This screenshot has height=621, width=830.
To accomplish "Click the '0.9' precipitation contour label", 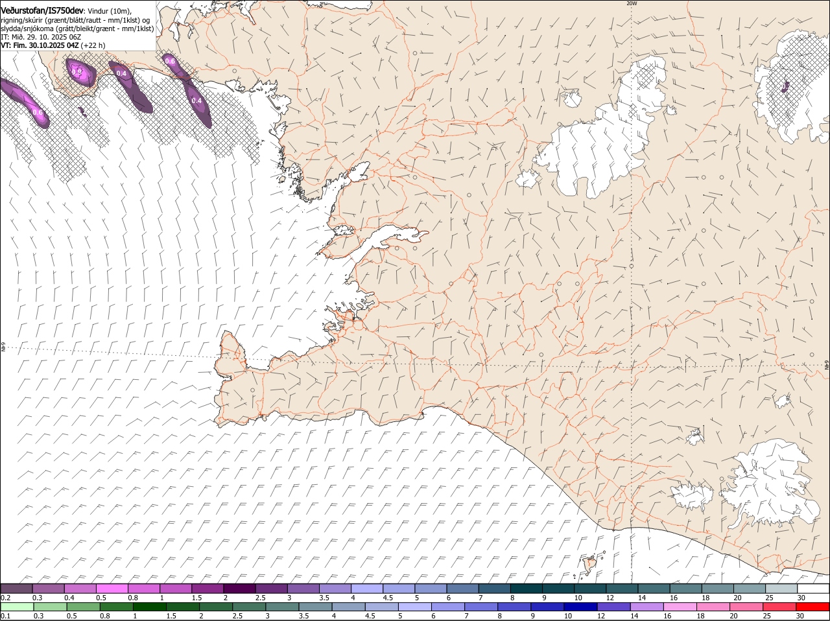I will pyautogui.click(x=77, y=71).
